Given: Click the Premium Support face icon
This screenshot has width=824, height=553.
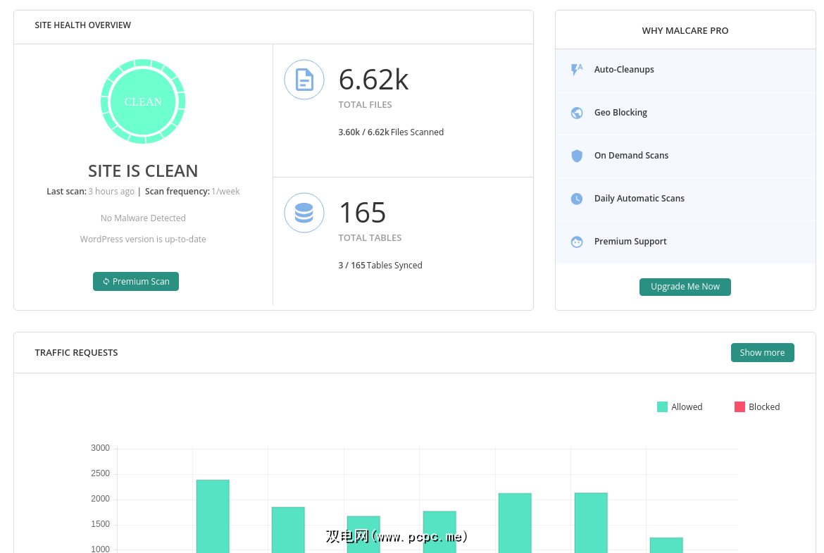Looking at the screenshot, I should coord(577,242).
